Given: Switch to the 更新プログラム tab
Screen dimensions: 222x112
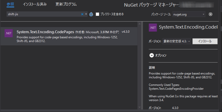Looking at the screenshot, I should (x=66, y=4).
